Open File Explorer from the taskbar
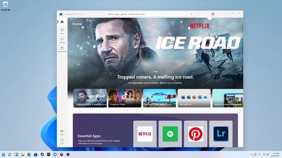The width and height of the screenshot is (282, 158). (x=23, y=154)
